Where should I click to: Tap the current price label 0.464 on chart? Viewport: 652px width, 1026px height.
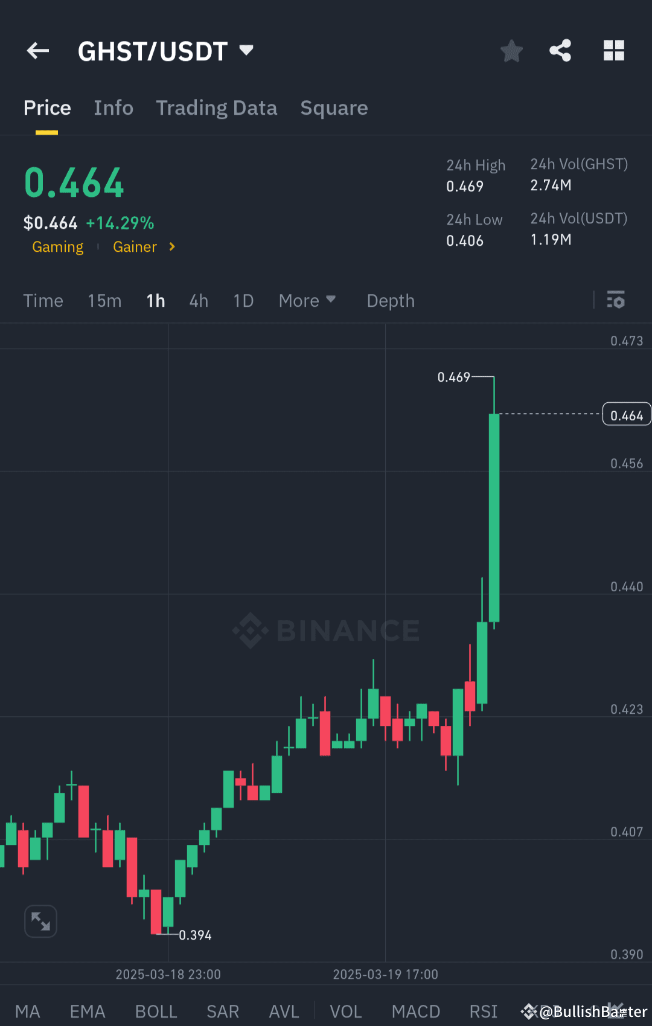[x=626, y=414]
